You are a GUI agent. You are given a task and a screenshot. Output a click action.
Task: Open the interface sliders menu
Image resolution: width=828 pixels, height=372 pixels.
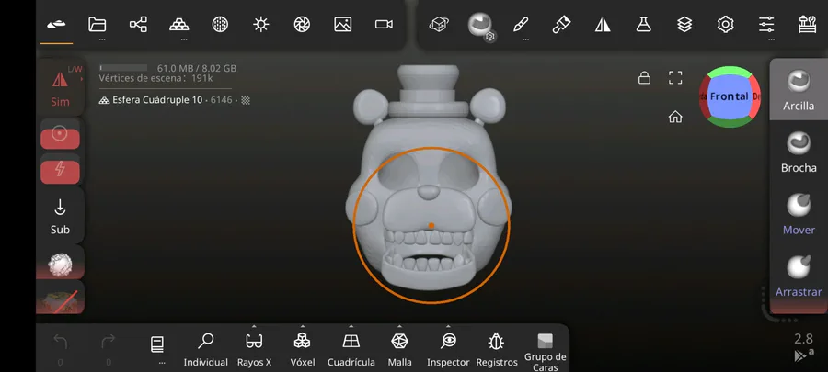[x=766, y=25]
